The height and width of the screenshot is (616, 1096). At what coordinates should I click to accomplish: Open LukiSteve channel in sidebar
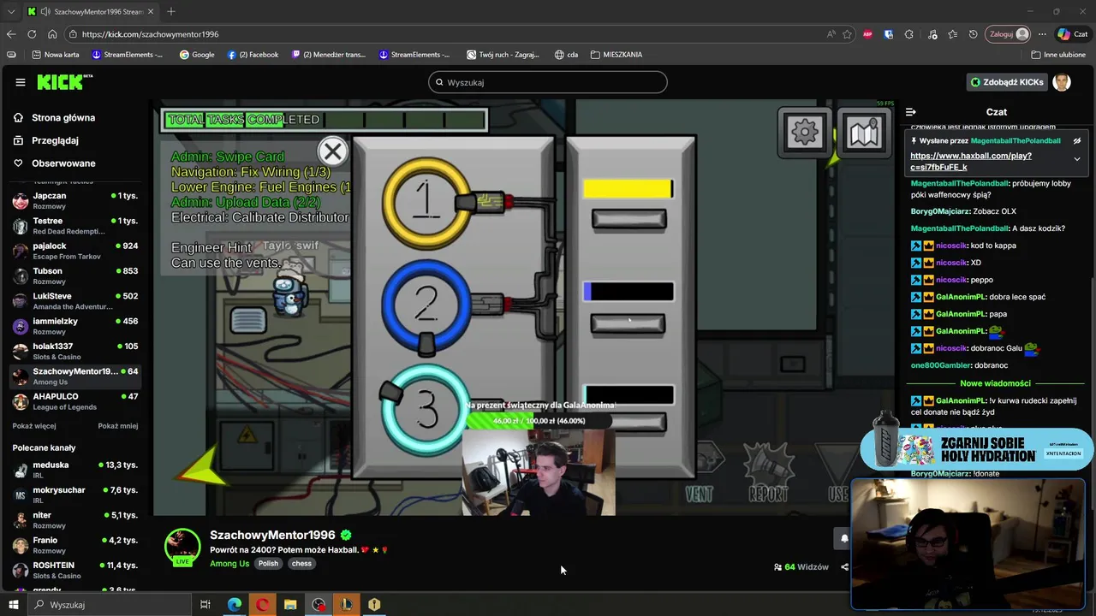(x=75, y=300)
